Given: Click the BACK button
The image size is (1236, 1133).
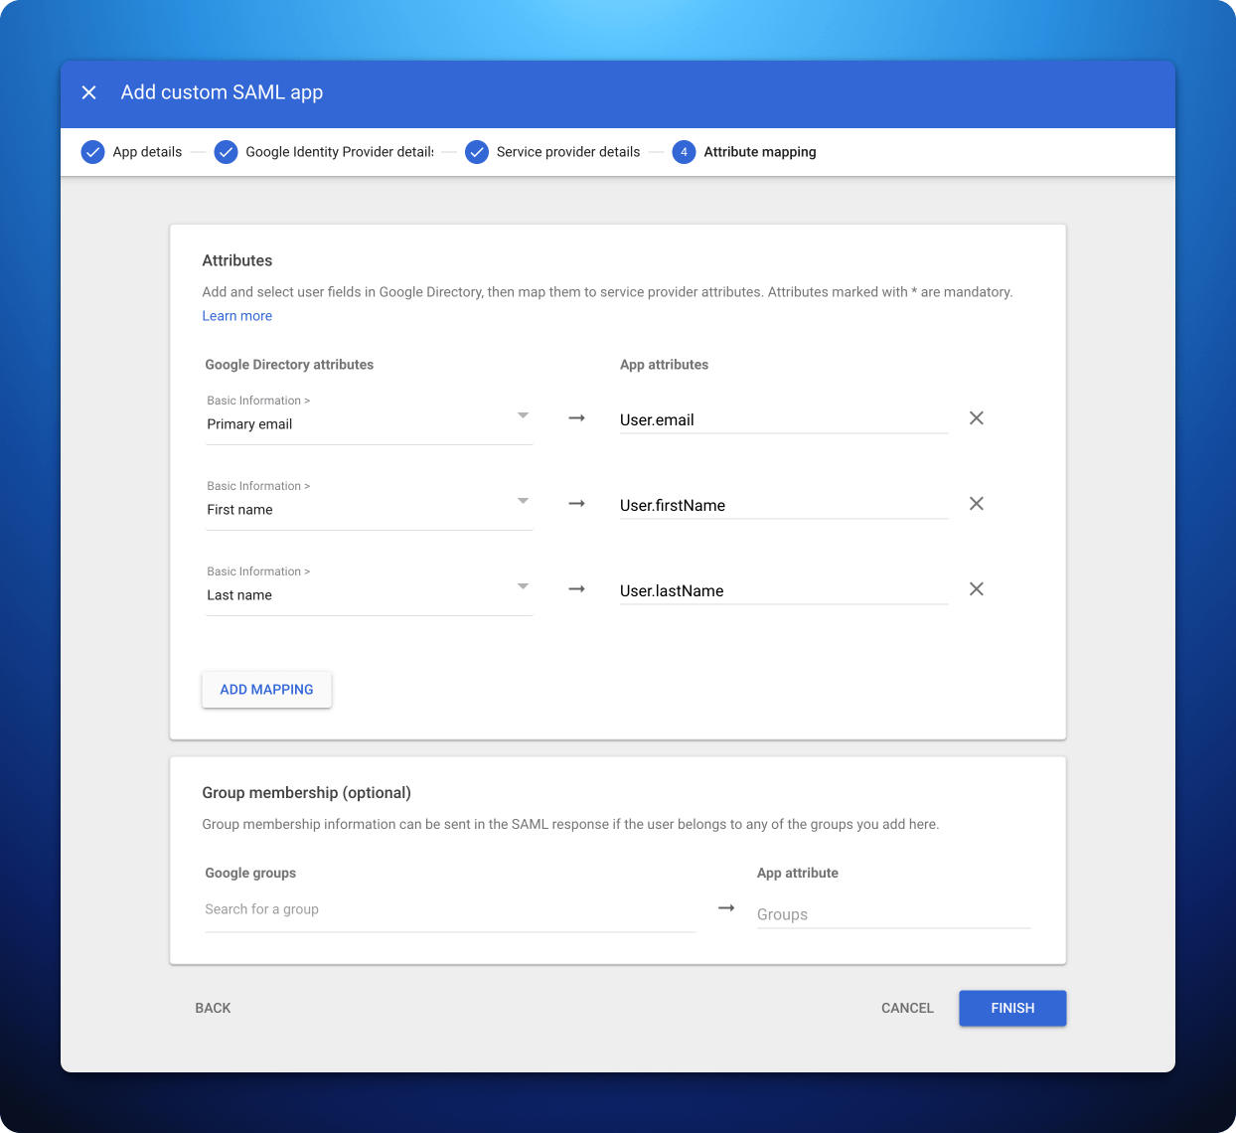Looking at the screenshot, I should 212,1008.
